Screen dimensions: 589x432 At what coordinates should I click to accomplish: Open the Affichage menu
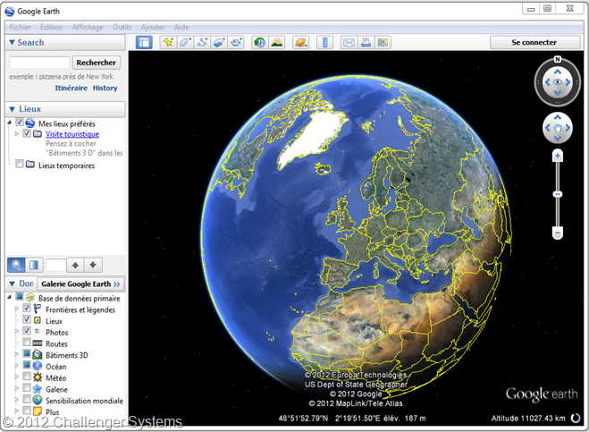coord(88,27)
